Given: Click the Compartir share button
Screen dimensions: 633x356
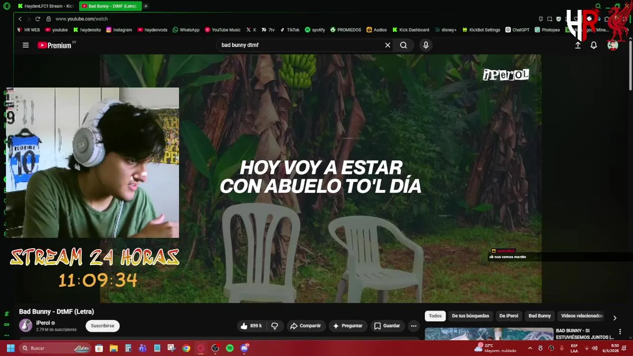Looking at the screenshot, I should [306, 326].
